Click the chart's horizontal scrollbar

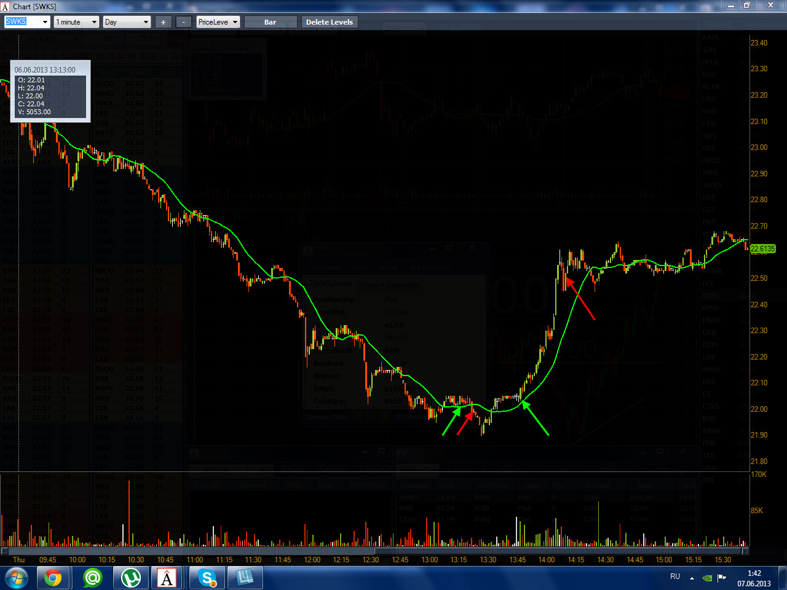coord(375,551)
